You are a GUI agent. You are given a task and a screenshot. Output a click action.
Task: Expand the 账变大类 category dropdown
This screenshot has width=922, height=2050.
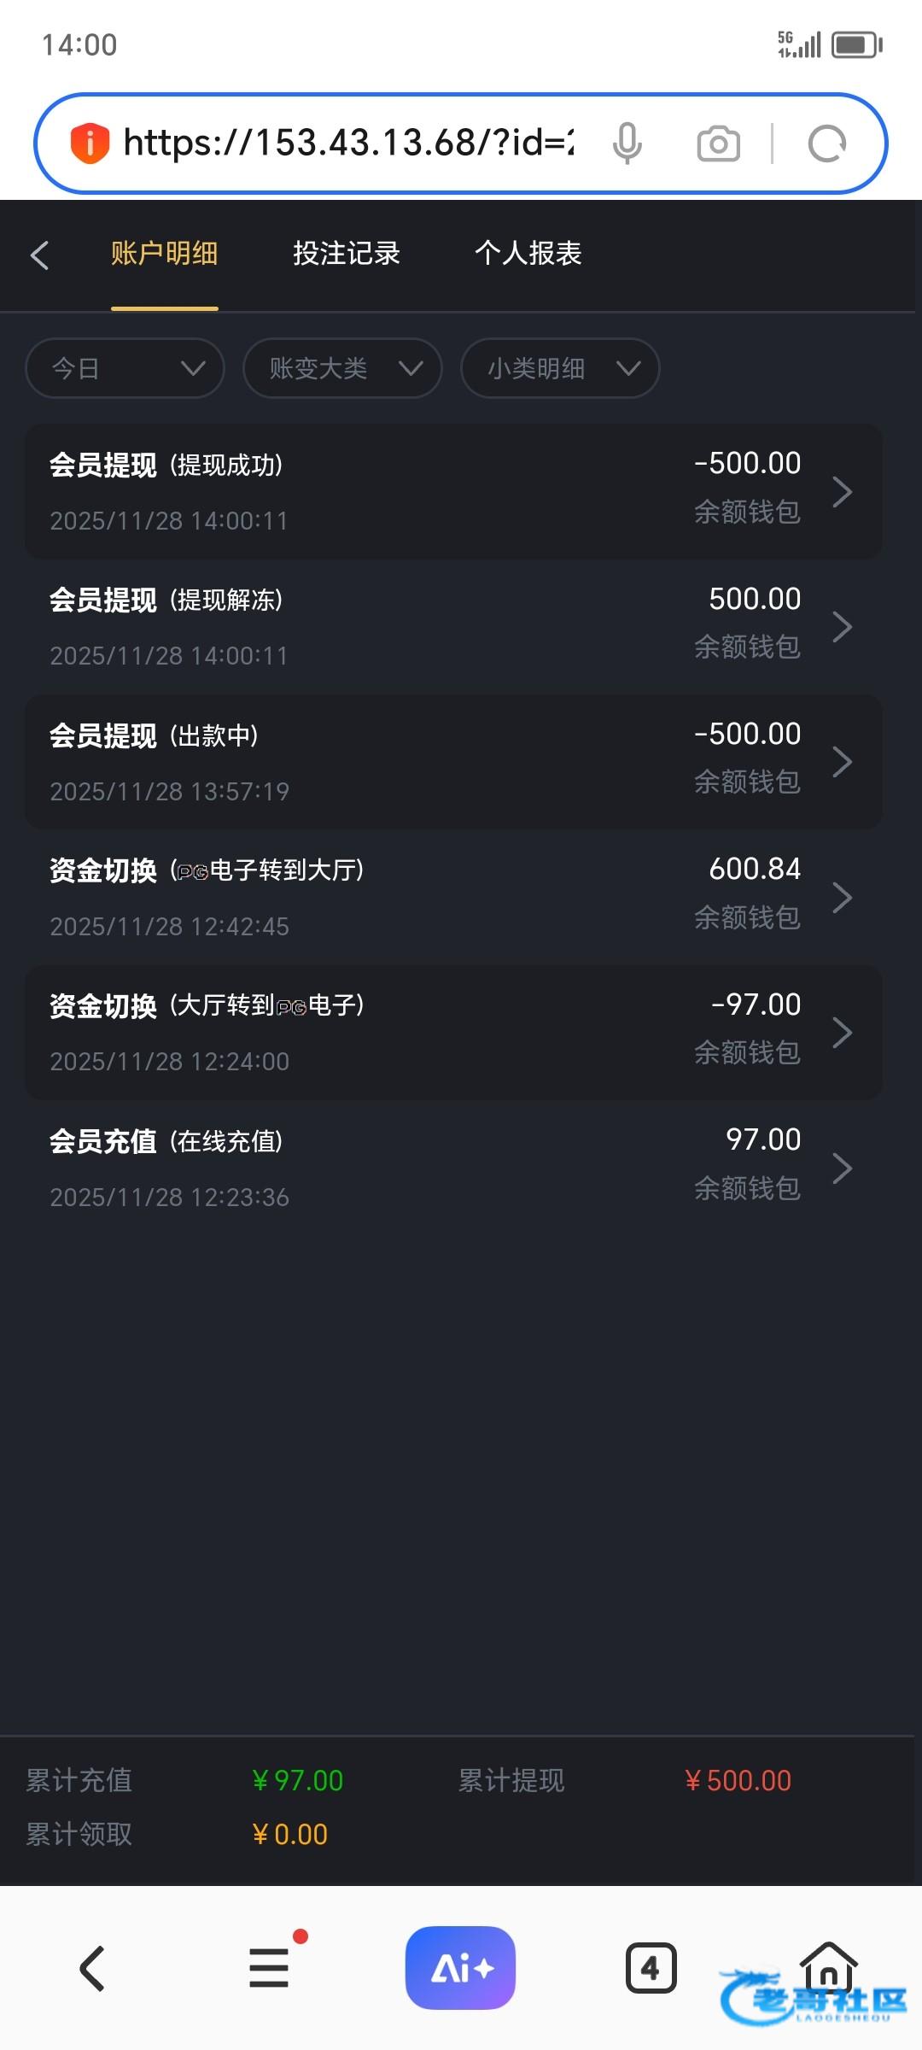tap(342, 368)
